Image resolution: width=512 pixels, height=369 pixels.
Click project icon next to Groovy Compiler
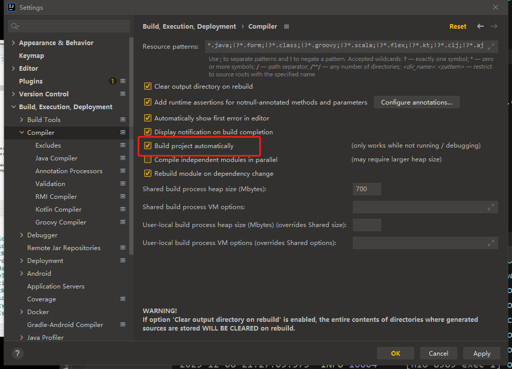pyautogui.click(x=123, y=222)
